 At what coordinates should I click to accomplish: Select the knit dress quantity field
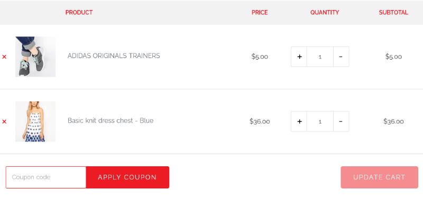point(320,121)
